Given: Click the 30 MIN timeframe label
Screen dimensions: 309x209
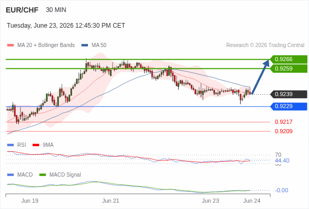Looking at the screenshot, I should (56, 10).
